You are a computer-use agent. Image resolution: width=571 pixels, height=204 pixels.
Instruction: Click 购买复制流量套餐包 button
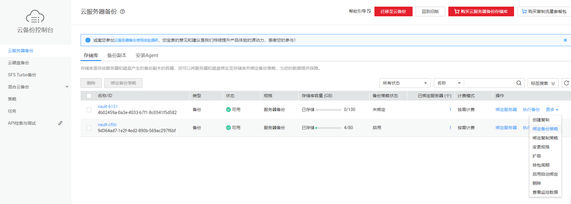pos(544,11)
